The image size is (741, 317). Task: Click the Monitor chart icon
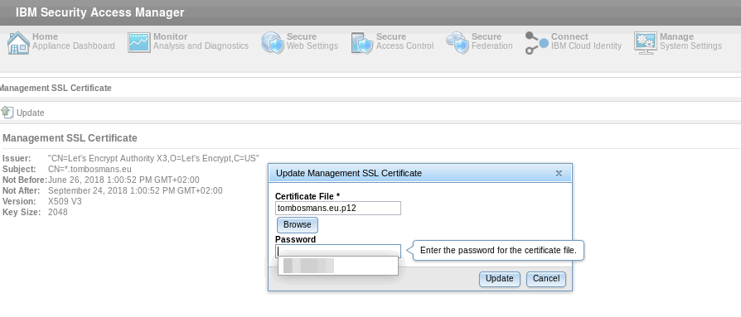[139, 42]
